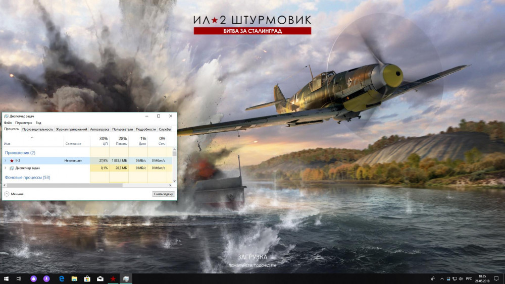Switch to the Производительность tab

[x=38, y=129]
